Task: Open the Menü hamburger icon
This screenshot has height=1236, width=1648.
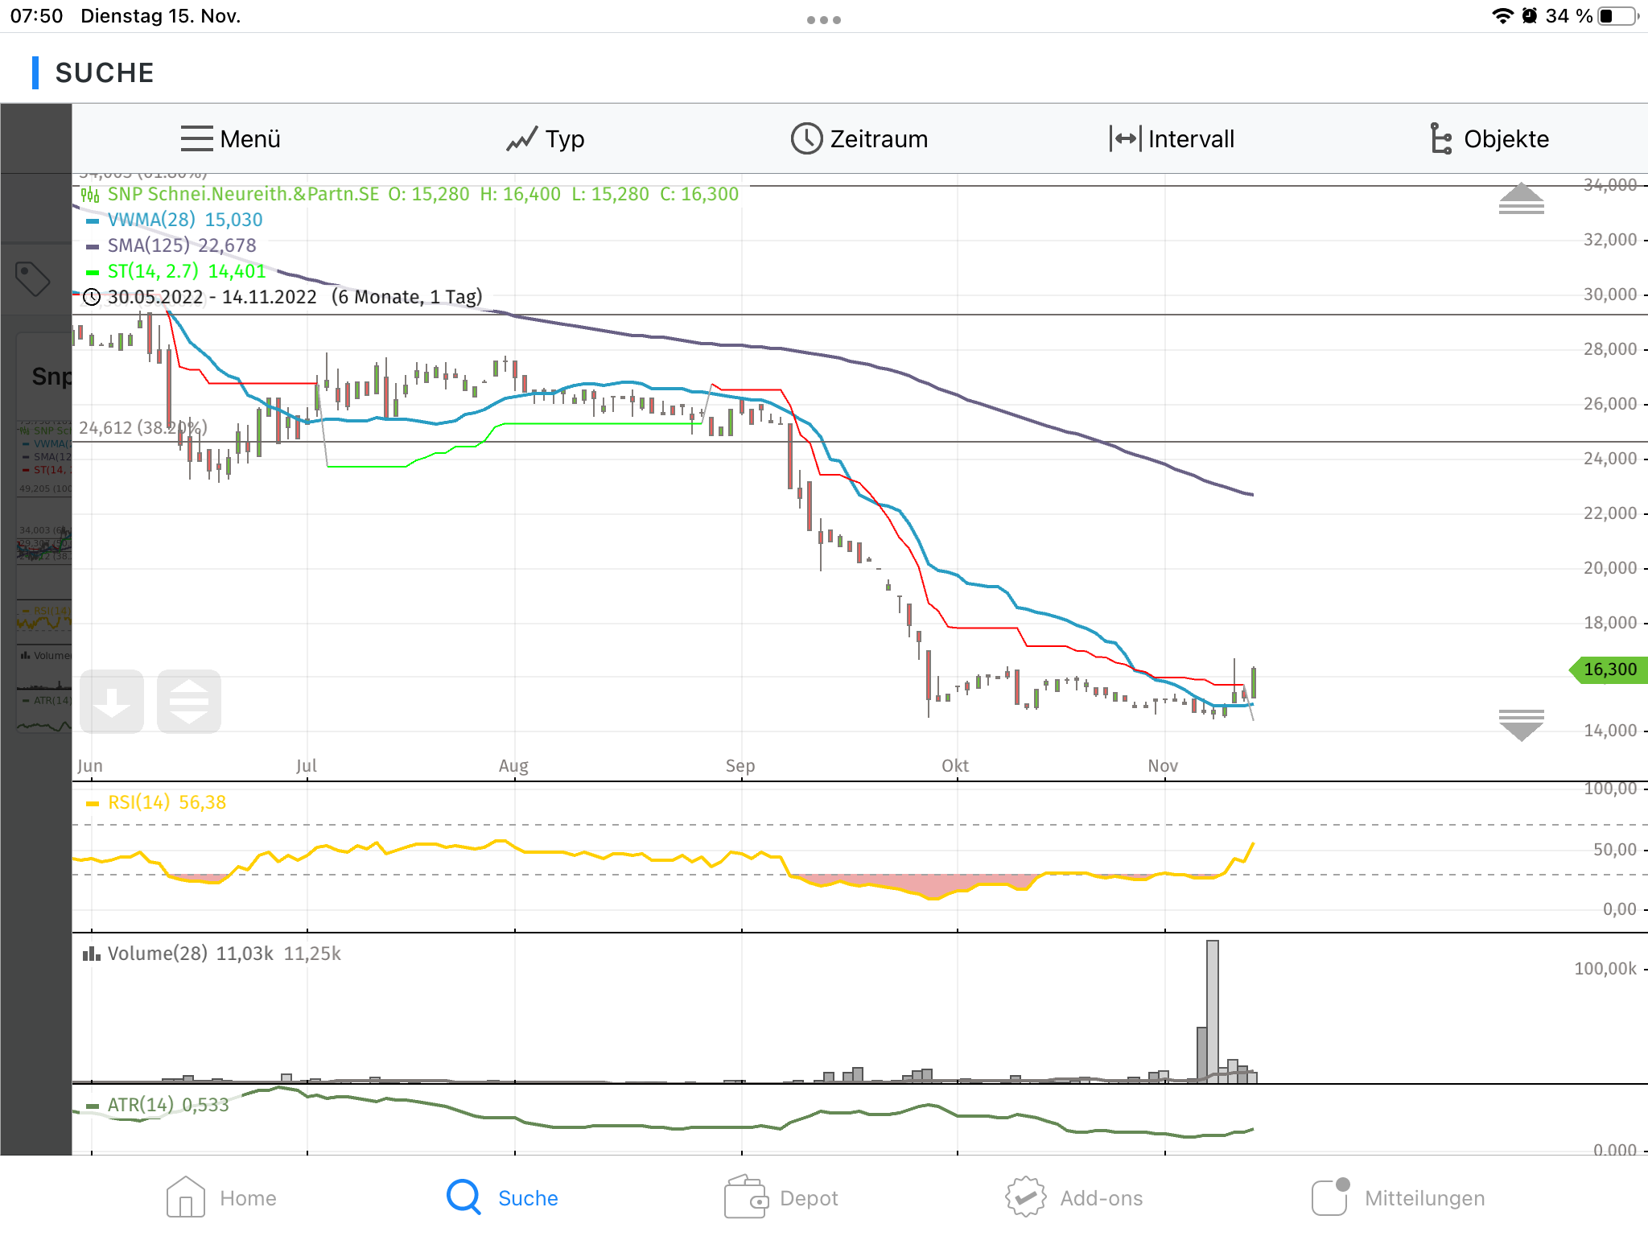Action: click(x=197, y=138)
